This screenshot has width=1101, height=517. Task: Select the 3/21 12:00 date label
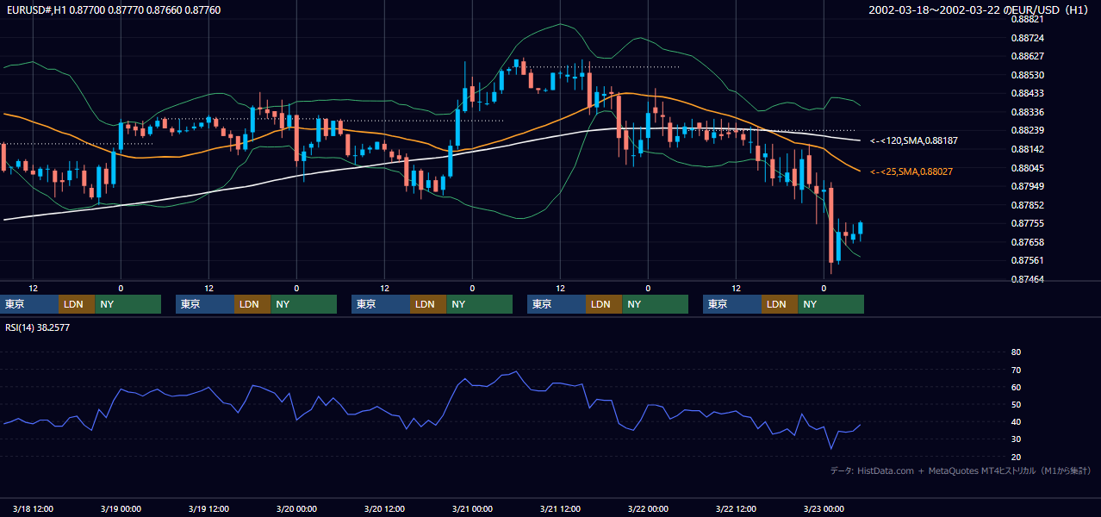tap(561, 508)
